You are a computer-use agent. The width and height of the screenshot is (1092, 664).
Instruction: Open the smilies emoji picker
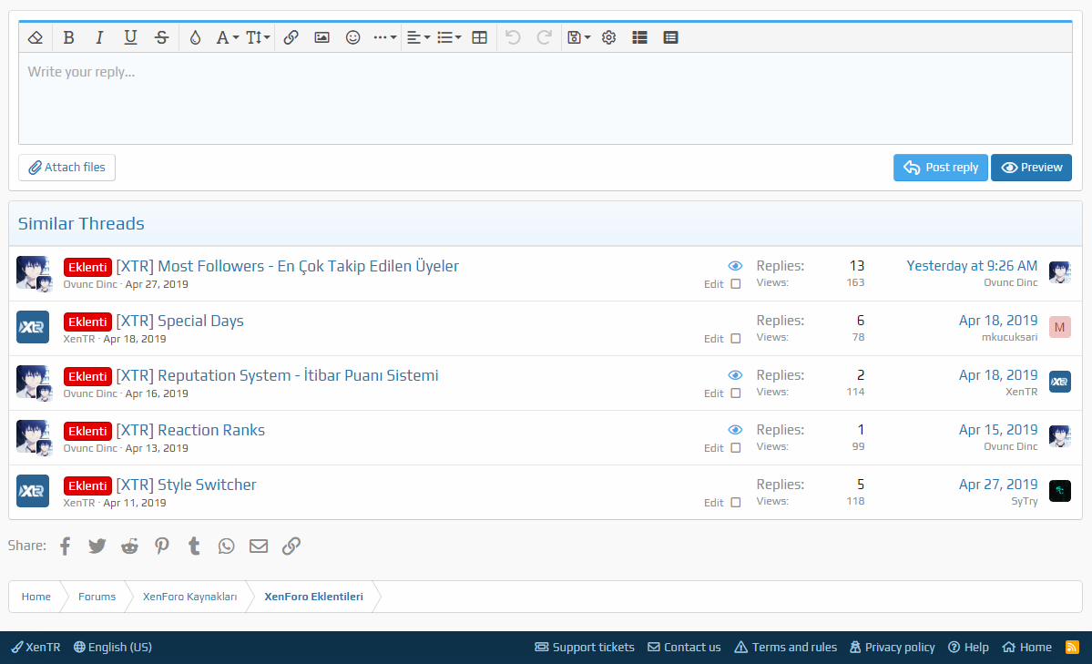pos(353,37)
